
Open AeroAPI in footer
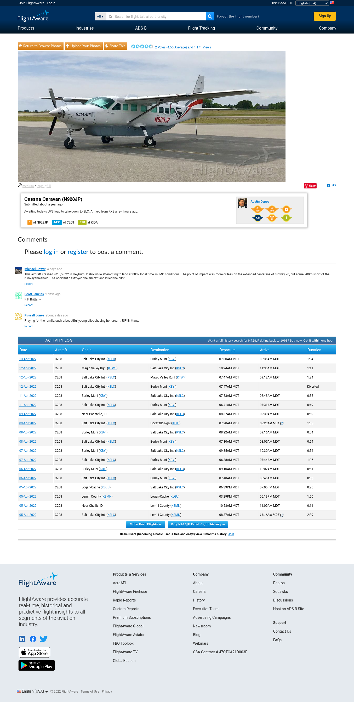point(119,583)
